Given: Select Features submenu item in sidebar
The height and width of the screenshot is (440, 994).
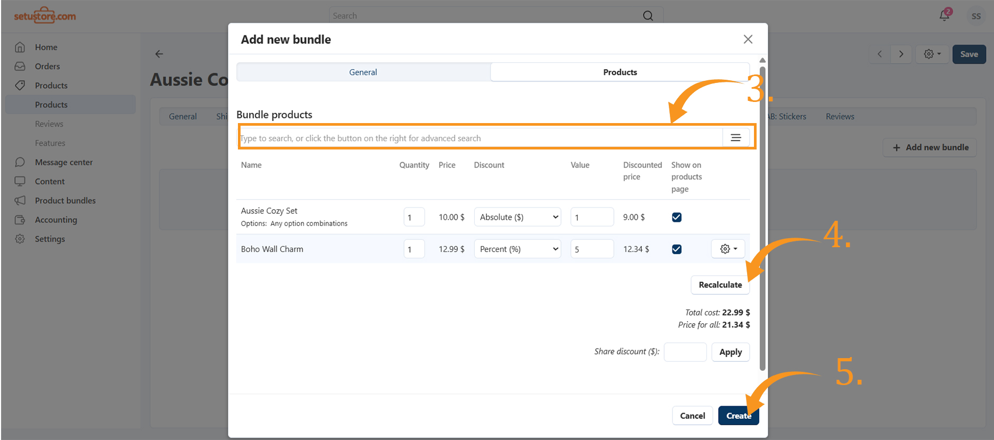Looking at the screenshot, I should [x=50, y=143].
